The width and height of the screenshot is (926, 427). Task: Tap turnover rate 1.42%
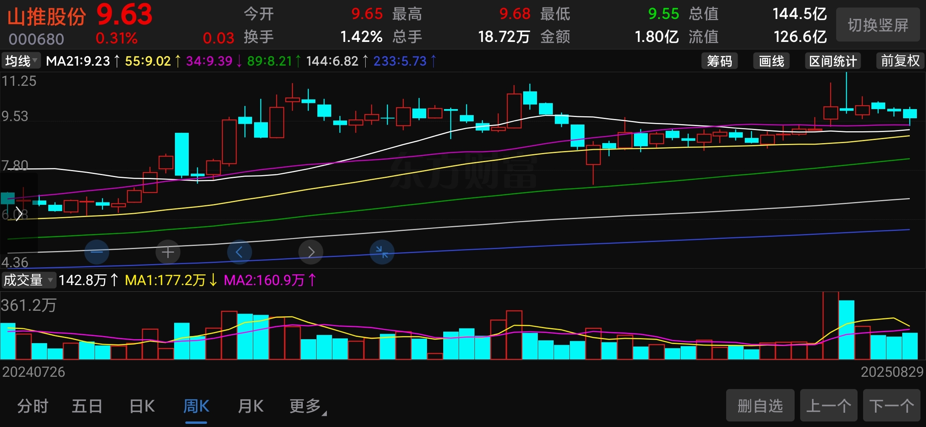click(x=361, y=37)
